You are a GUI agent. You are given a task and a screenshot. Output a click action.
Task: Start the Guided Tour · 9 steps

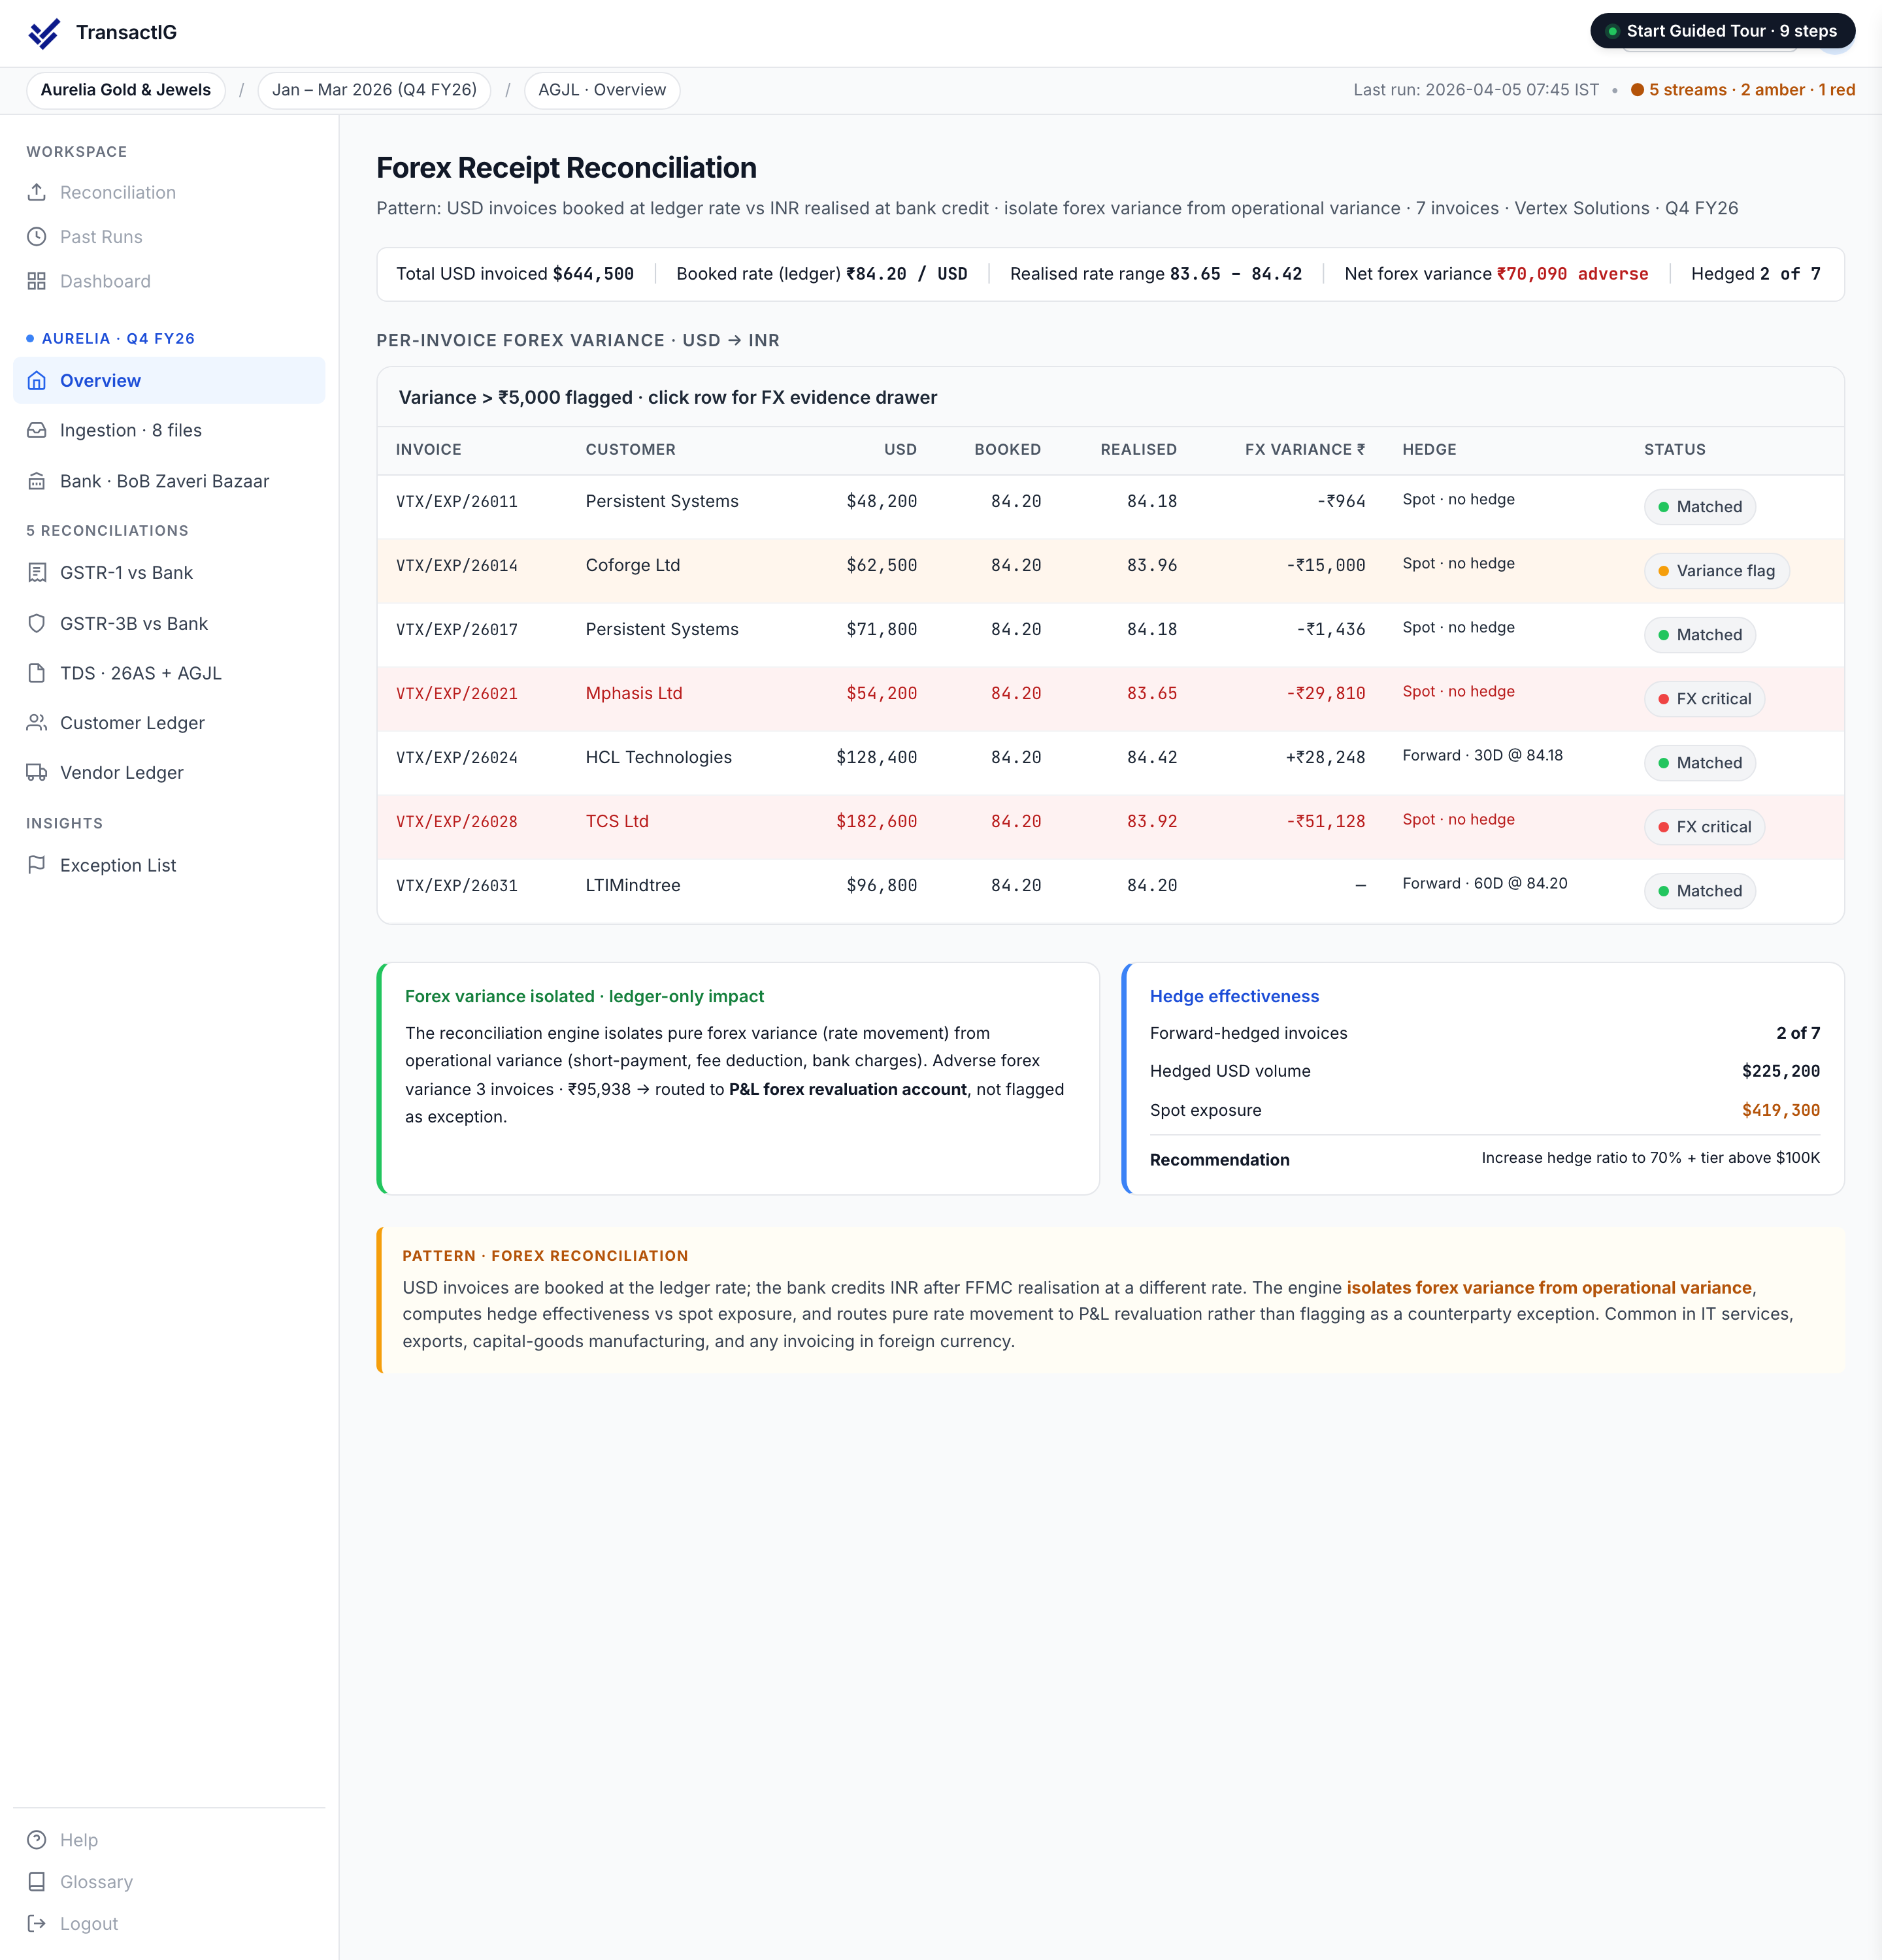pyautogui.click(x=1722, y=31)
